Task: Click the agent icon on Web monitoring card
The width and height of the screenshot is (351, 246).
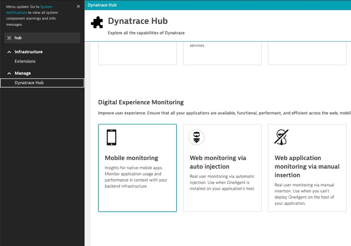Action: pyautogui.click(x=196, y=137)
